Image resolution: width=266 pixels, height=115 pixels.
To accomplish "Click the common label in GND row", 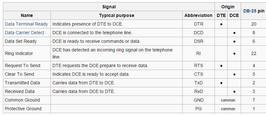I will pyautogui.click(x=228, y=100).
